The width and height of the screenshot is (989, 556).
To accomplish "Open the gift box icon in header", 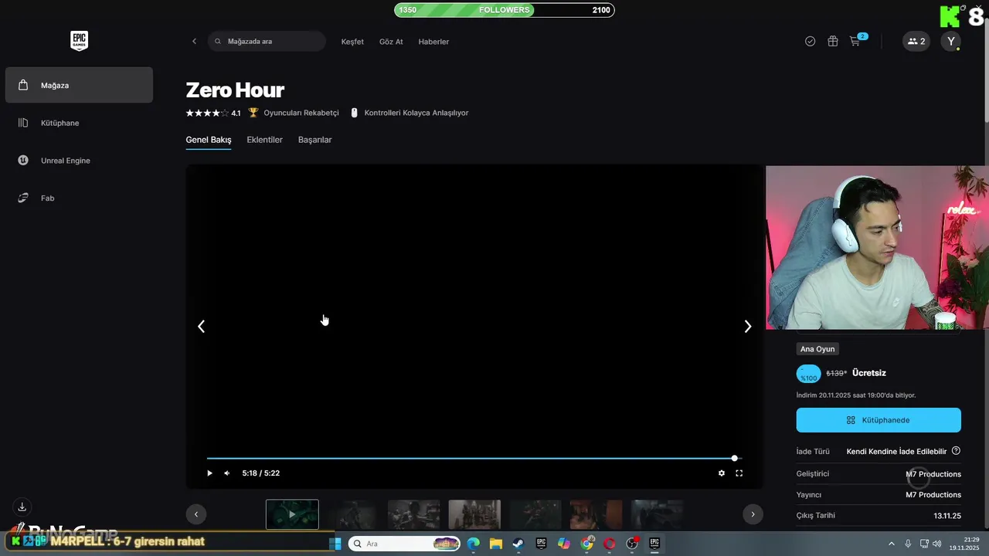I will [x=833, y=42].
